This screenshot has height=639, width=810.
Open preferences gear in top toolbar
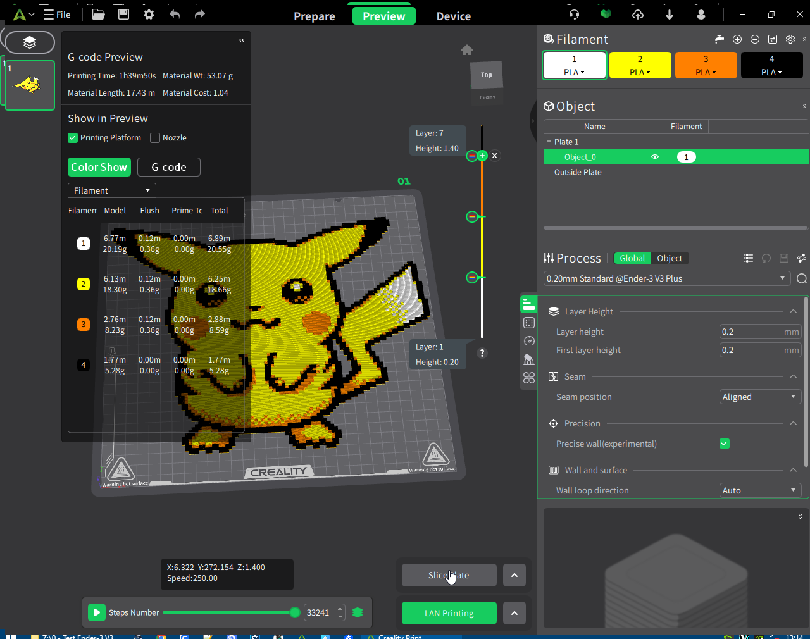(x=149, y=14)
